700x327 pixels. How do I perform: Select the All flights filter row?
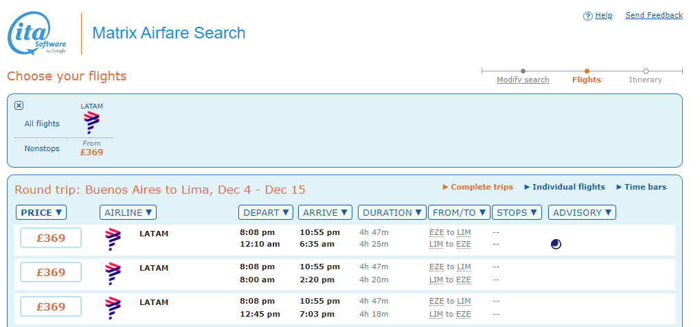click(x=42, y=124)
